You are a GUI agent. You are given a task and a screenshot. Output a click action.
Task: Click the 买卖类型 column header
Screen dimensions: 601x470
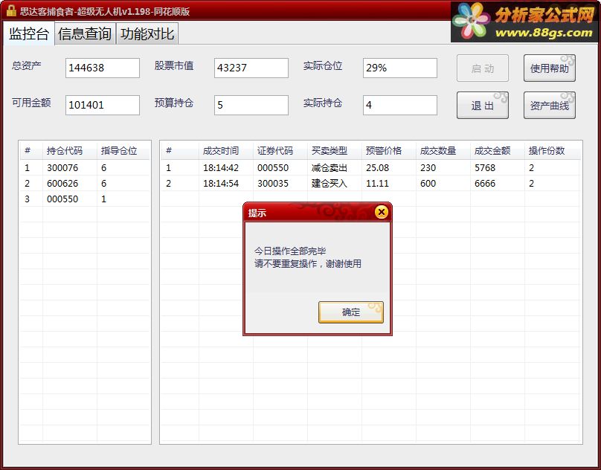pos(335,151)
